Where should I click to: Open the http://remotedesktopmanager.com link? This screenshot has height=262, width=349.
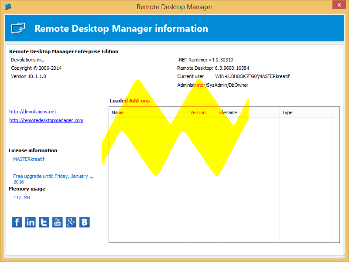tap(46, 120)
